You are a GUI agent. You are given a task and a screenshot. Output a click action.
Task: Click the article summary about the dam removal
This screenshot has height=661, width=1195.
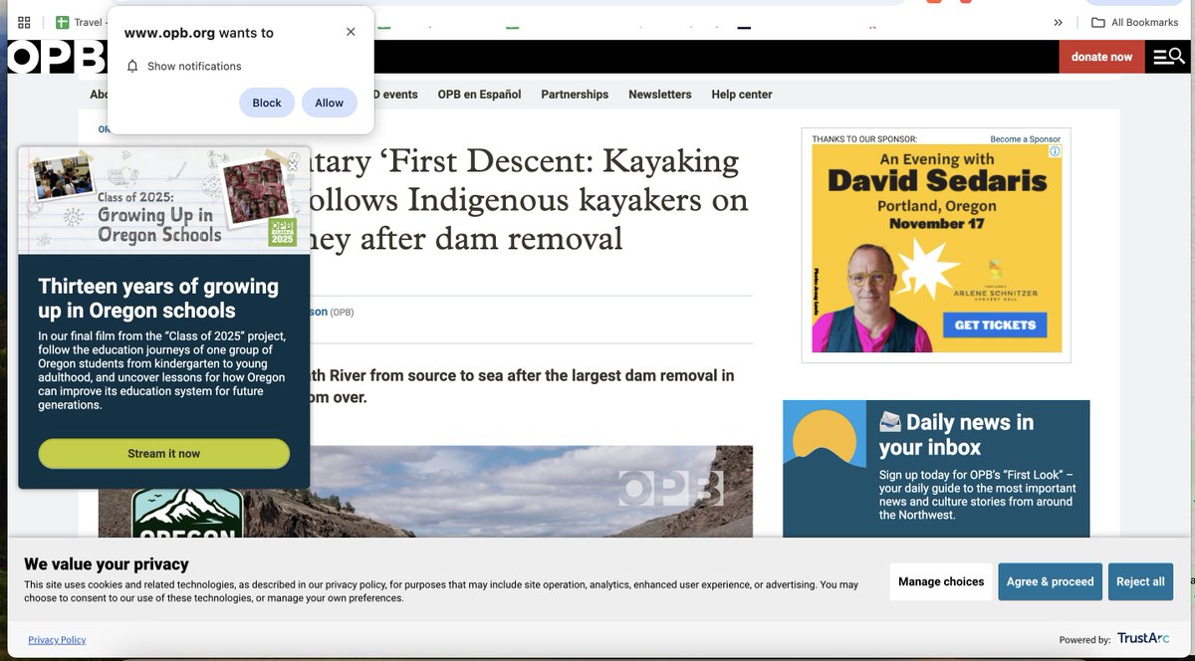tap(523, 386)
